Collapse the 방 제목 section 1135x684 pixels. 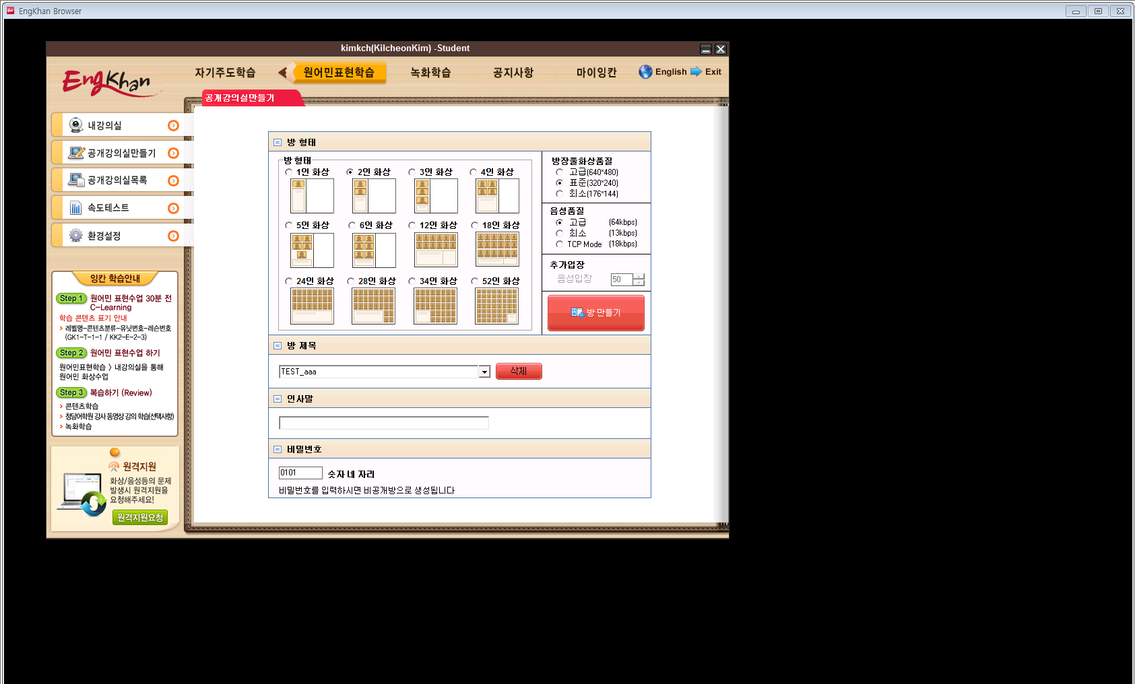coord(277,345)
